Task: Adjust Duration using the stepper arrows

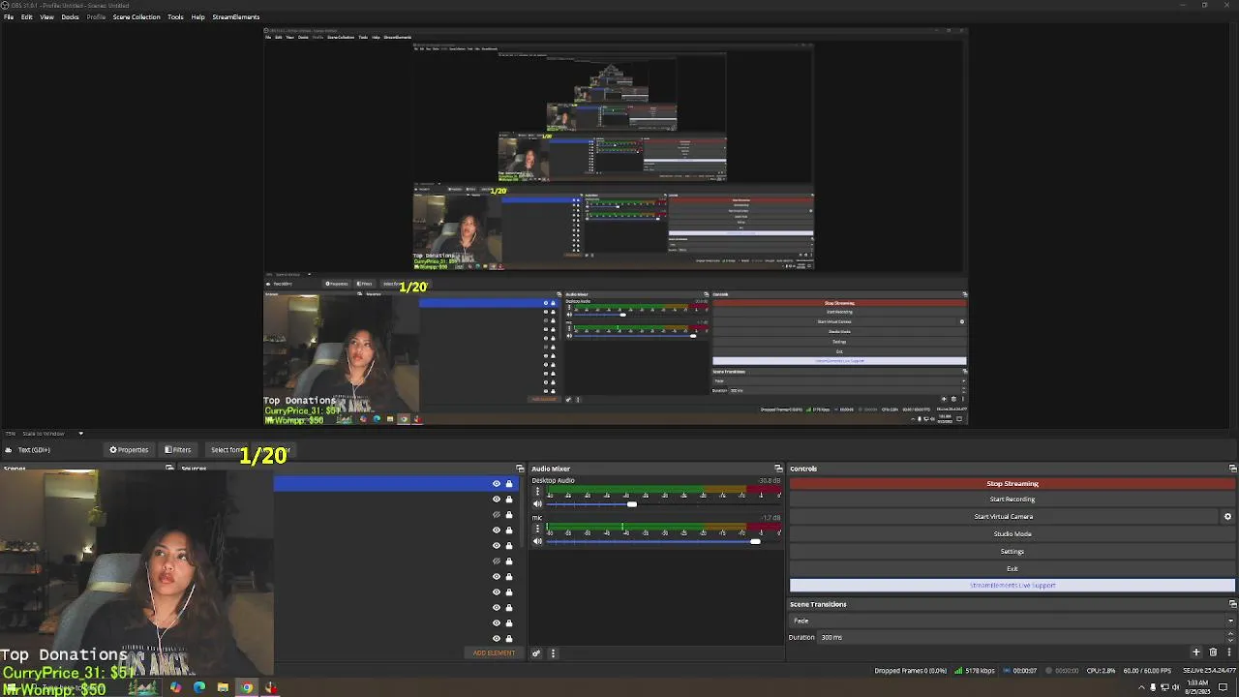Action: 1231,637
